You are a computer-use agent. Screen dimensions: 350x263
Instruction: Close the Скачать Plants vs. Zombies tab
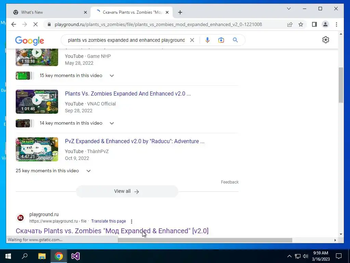[x=167, y=12]
